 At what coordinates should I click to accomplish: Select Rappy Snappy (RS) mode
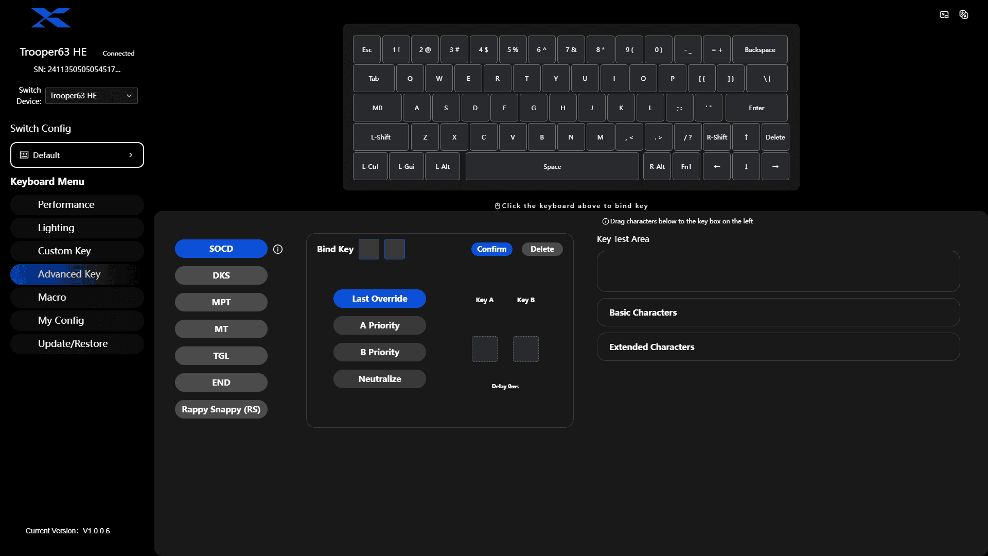(221, 409)
